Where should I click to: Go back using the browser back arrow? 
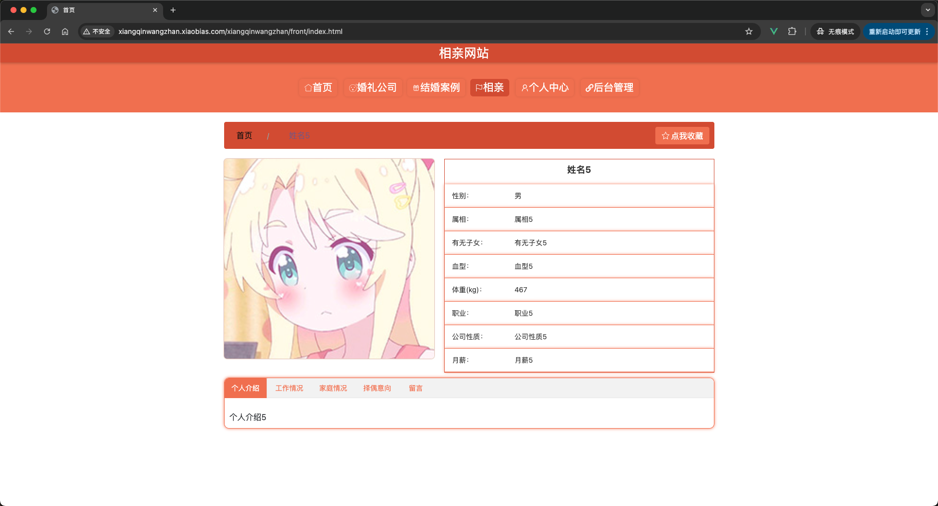(11, 31)
